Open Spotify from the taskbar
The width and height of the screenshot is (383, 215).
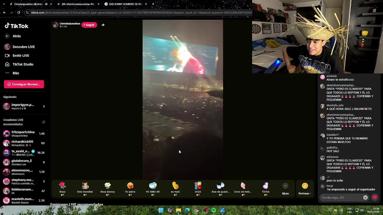214,211
